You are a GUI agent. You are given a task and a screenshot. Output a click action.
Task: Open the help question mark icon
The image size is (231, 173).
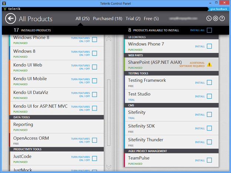click(x=222, y=18)
